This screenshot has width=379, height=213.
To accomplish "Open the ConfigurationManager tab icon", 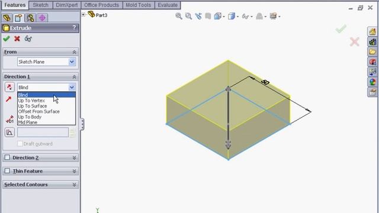I will [30, 18].
